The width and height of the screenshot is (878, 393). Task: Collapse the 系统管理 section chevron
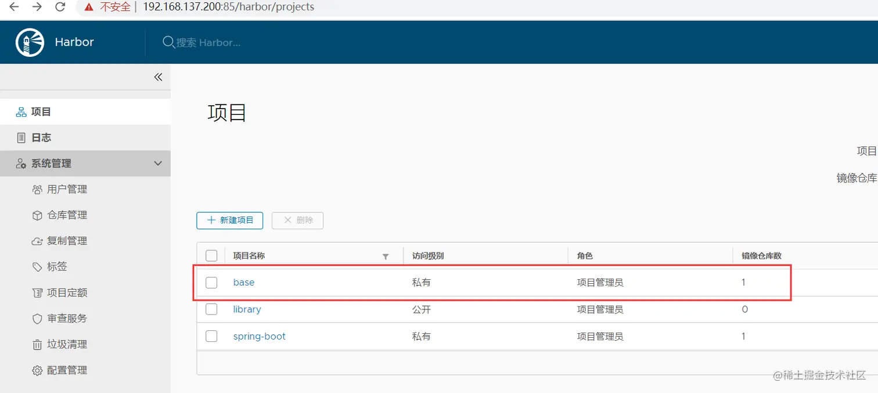[x=158, y=164]
